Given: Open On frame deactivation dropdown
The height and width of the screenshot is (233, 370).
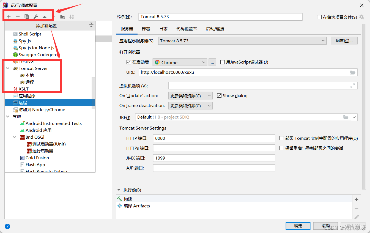Looking at the screenshot, I should tap(190, 106).
